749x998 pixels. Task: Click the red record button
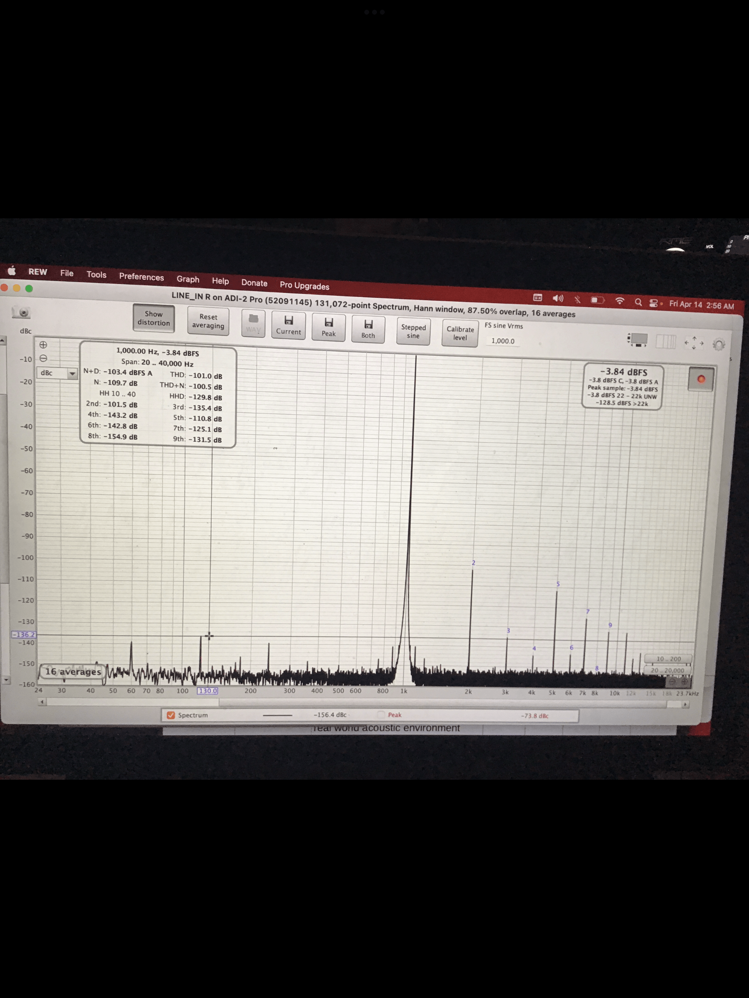(701, 379)
